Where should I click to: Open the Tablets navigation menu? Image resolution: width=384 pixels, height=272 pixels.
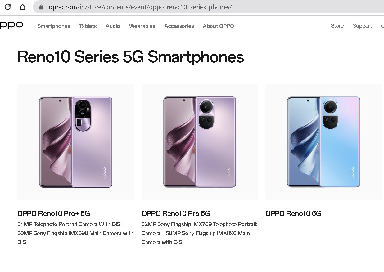tap(88, 26)
